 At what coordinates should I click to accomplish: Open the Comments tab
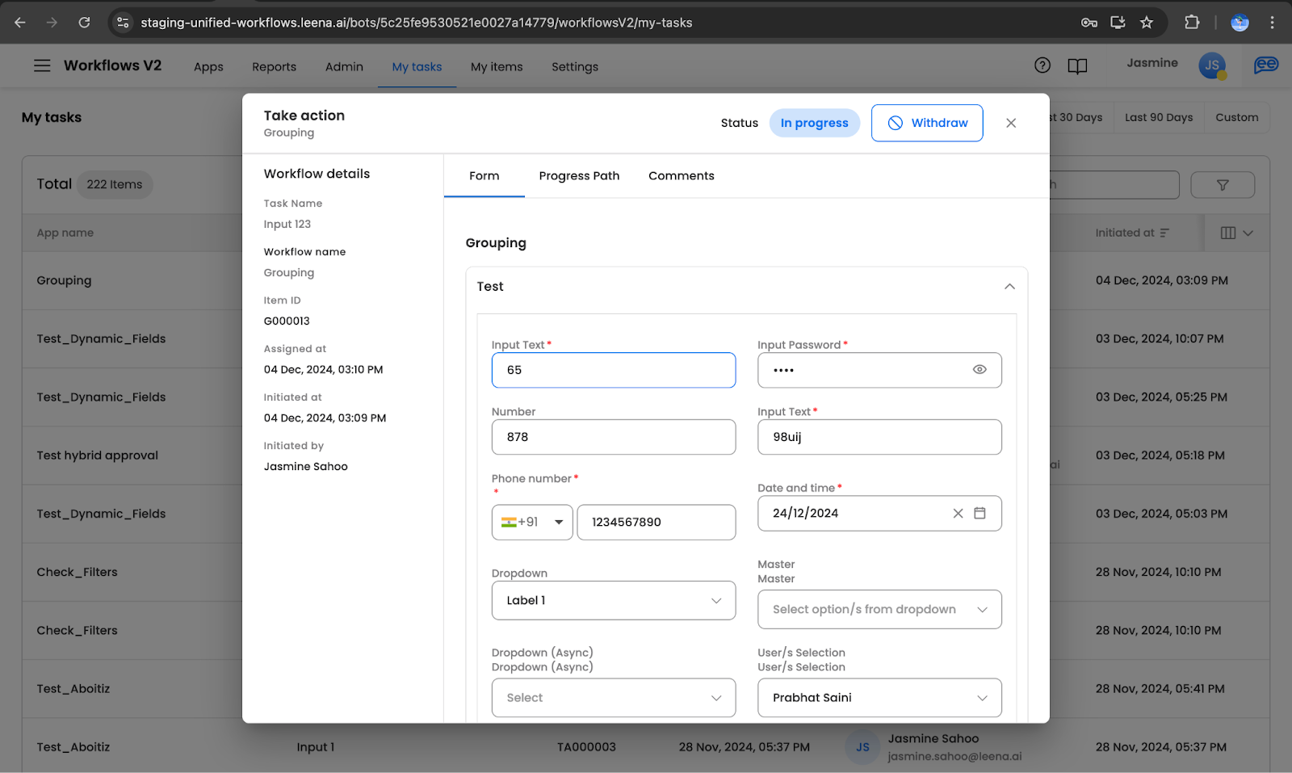[681, 176]
